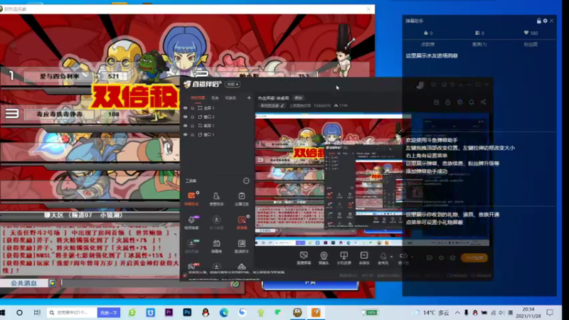Image resolution: width=569 pixels, height=320 pixels.
Task: Show hidden tray icons with the chevron
Action: click(x=457, y=312)
